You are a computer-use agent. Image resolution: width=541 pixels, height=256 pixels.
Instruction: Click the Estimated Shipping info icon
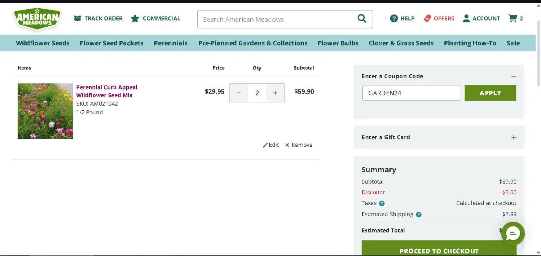coord(418,215)
